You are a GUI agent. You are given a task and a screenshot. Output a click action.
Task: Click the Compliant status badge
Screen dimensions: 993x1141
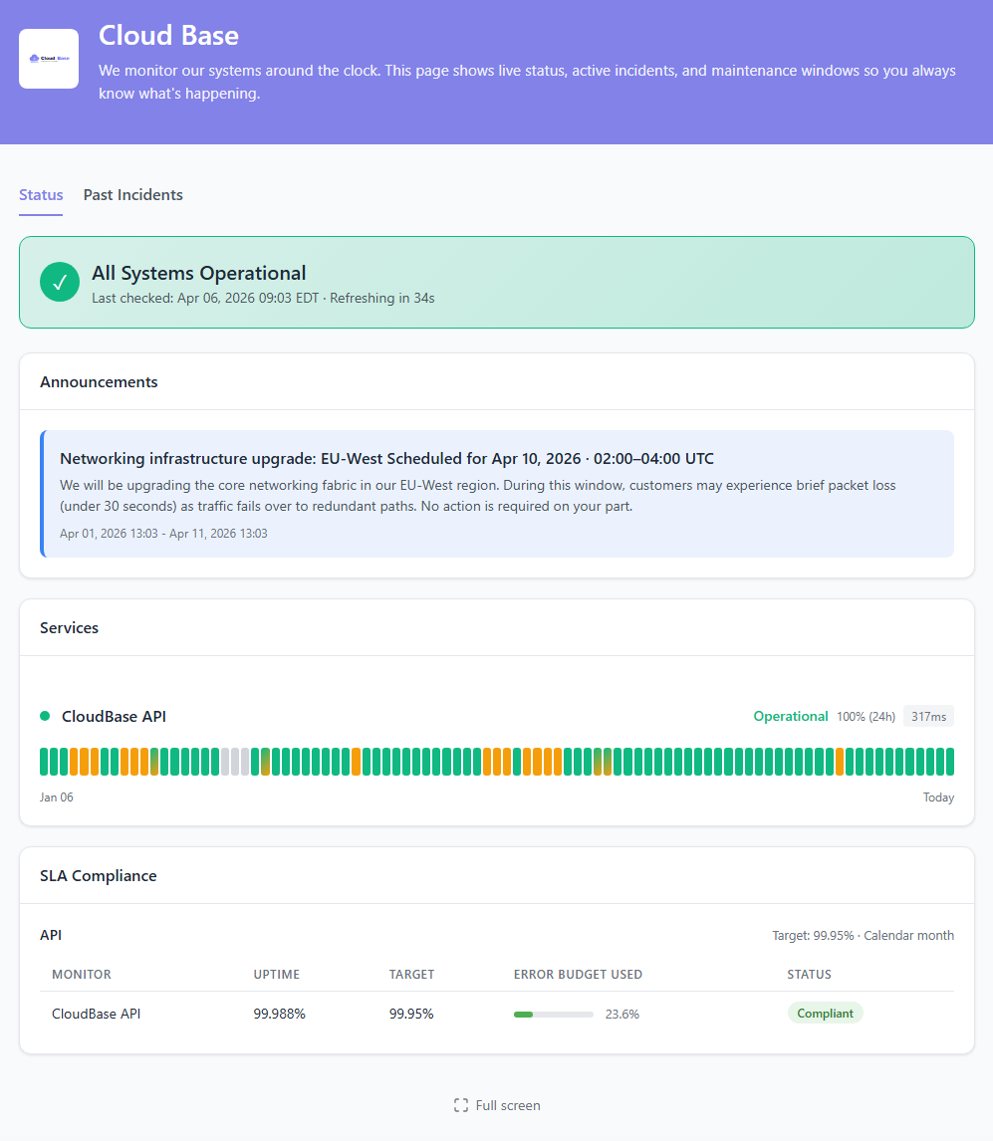[825, 1013]
